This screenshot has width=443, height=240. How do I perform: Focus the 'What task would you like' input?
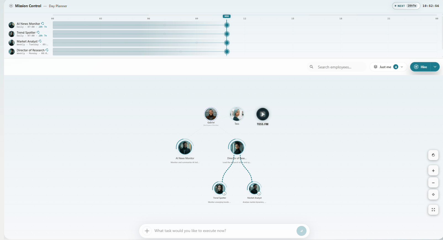point(224,231)
